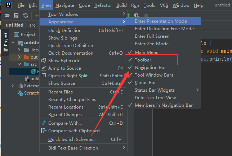Click the Run with Coverage icon
The image size is (232, 156).
pyautogui.click(x=137, y=15)
